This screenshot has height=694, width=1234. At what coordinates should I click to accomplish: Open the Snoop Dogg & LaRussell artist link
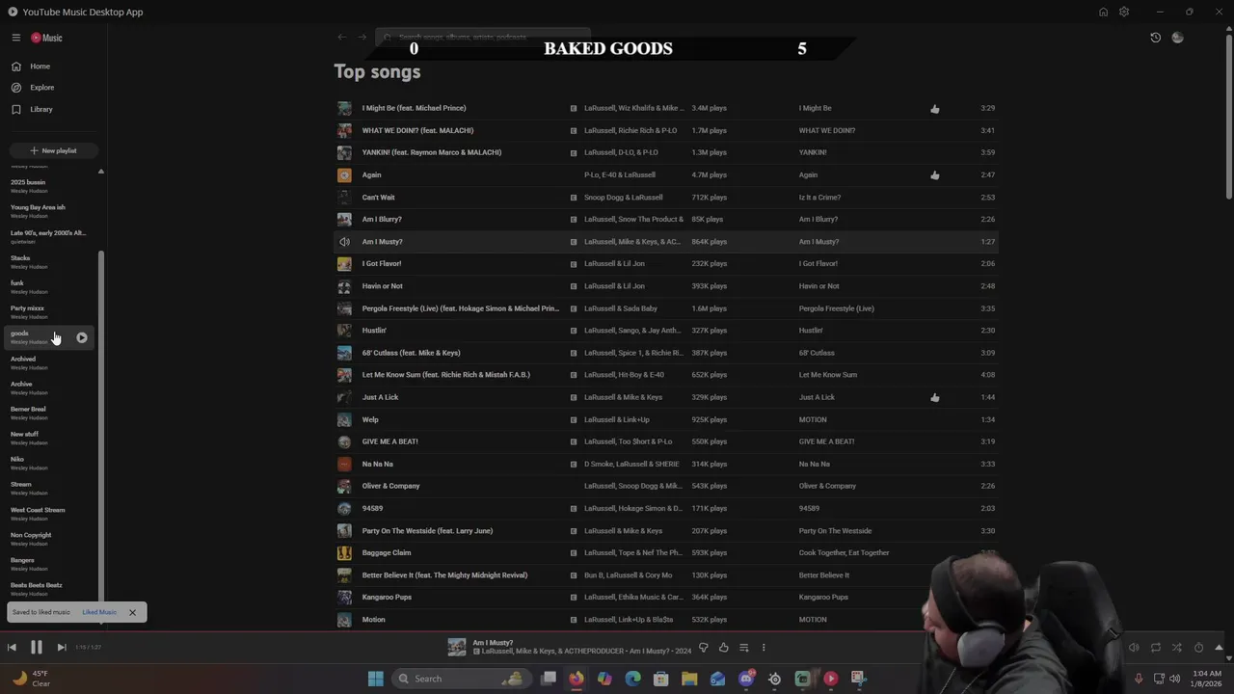coord(623,198)
